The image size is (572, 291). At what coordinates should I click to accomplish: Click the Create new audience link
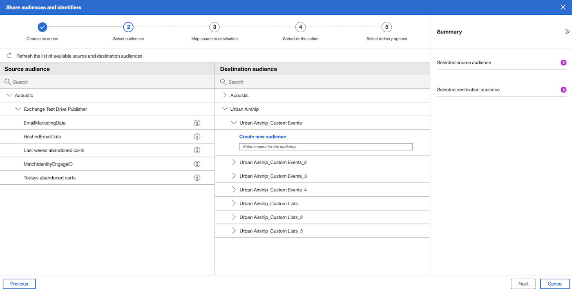(262, 137)
